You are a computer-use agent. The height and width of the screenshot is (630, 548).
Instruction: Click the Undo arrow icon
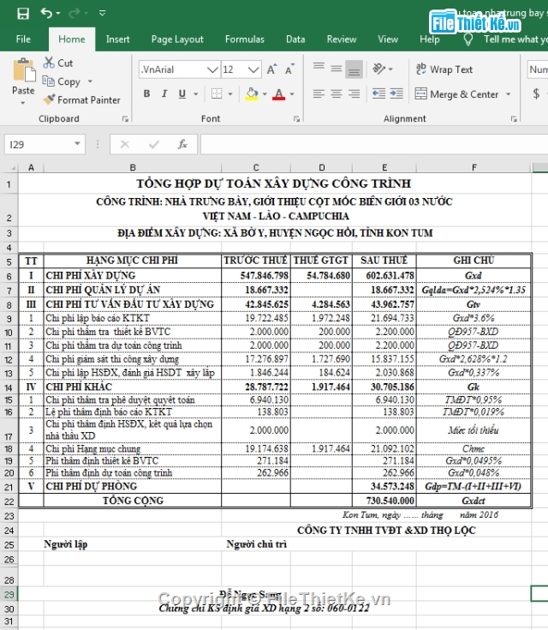46,13
